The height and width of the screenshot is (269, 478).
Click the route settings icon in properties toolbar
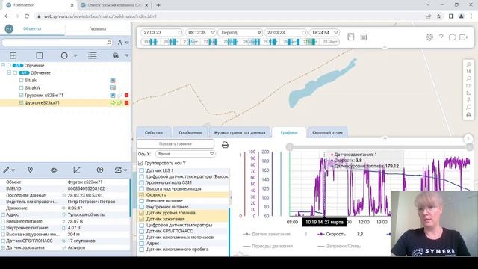tap(118, 170)
